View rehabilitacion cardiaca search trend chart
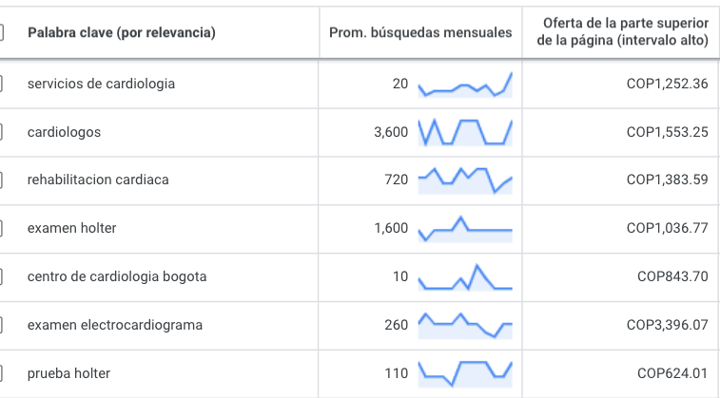 click(x=465, y=180)
